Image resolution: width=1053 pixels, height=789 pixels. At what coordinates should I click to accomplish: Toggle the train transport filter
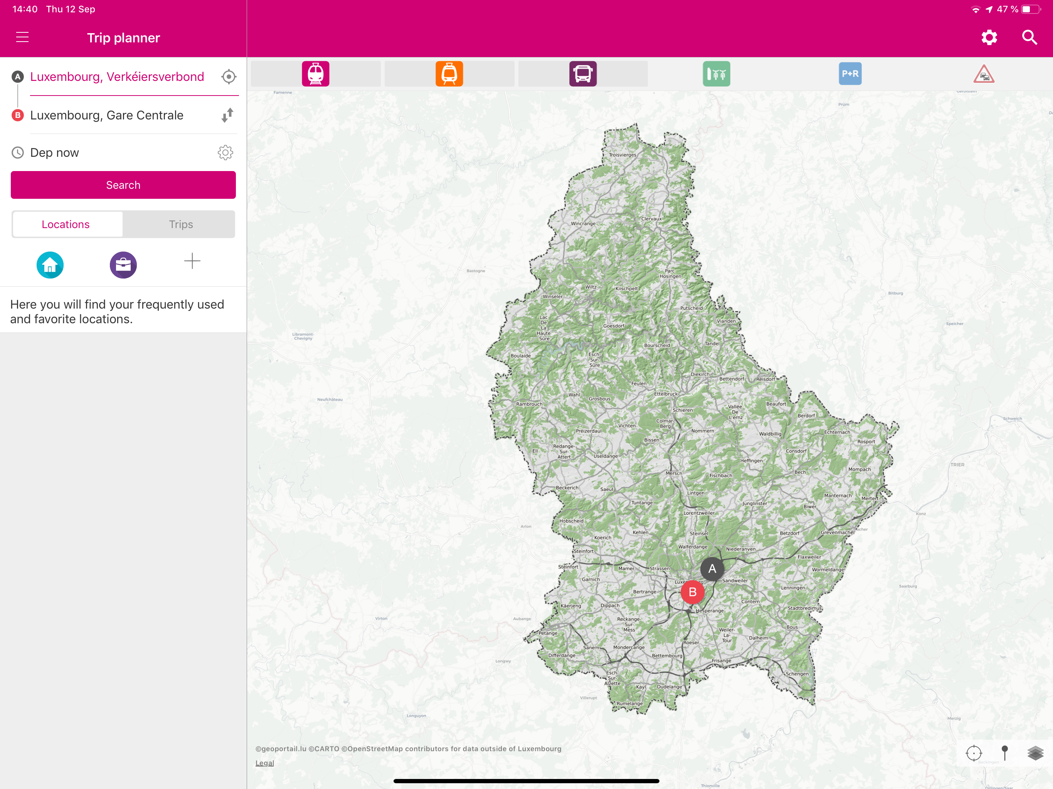315,74
